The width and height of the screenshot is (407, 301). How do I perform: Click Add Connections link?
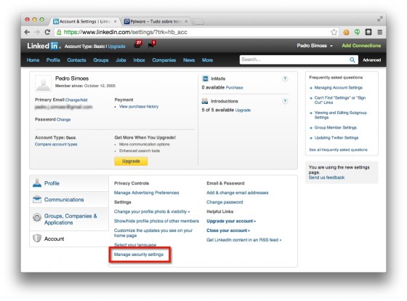pyautogui.click(x=361, y=46)
